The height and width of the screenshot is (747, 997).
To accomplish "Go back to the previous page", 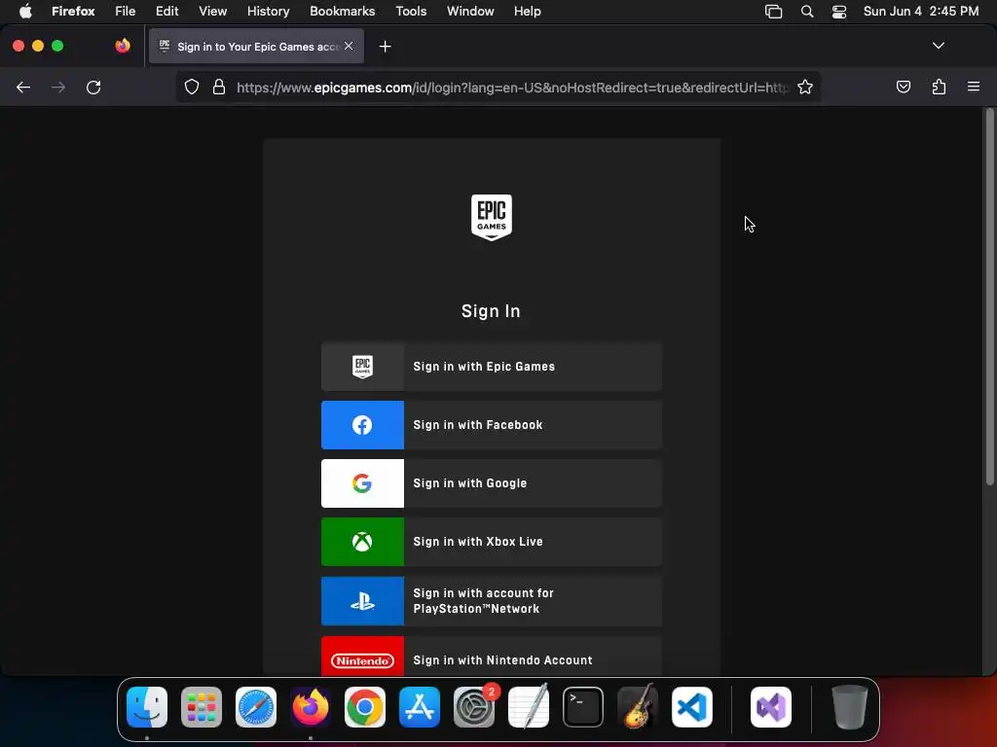I will 23,87.
